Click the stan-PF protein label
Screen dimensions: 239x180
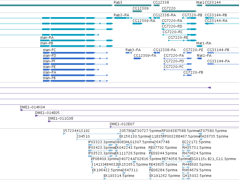tap(49, 61)
